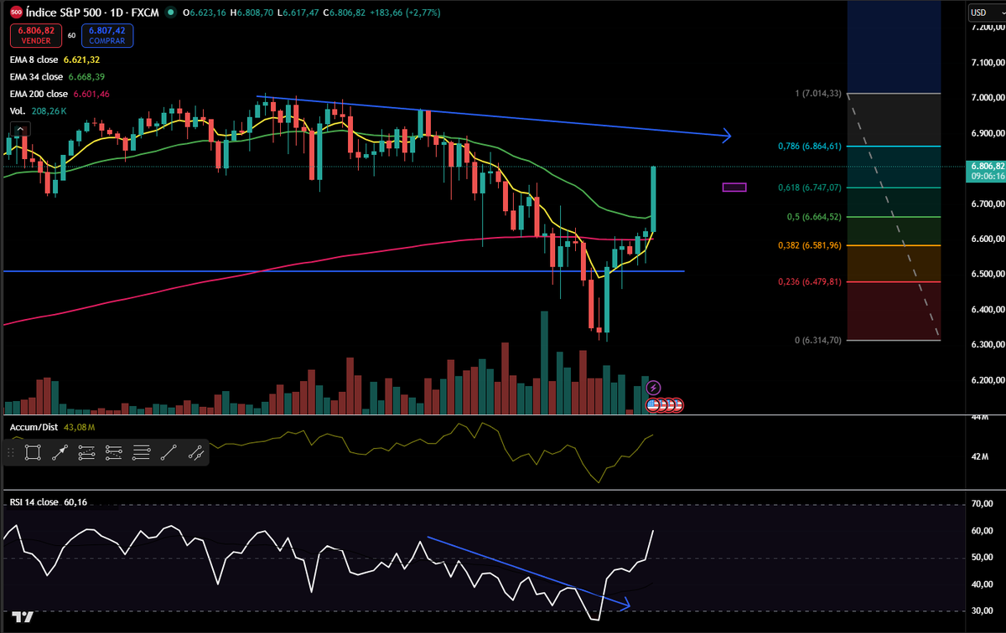1006x633 pixels.
Task: Select the EMA 200 close legend entry
Action: click(38, 93)
